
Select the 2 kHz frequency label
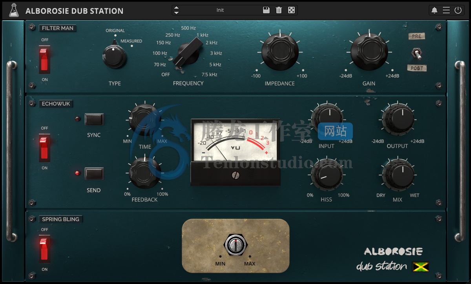pyautogui.click(x=212, y=43)
